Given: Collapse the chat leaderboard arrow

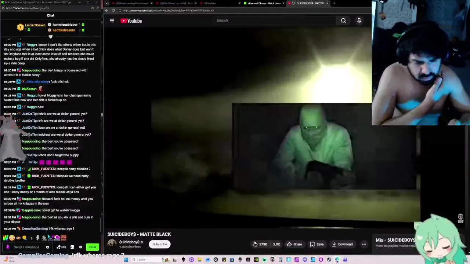Looking at the screenshot, I should [x=51, y=37].
